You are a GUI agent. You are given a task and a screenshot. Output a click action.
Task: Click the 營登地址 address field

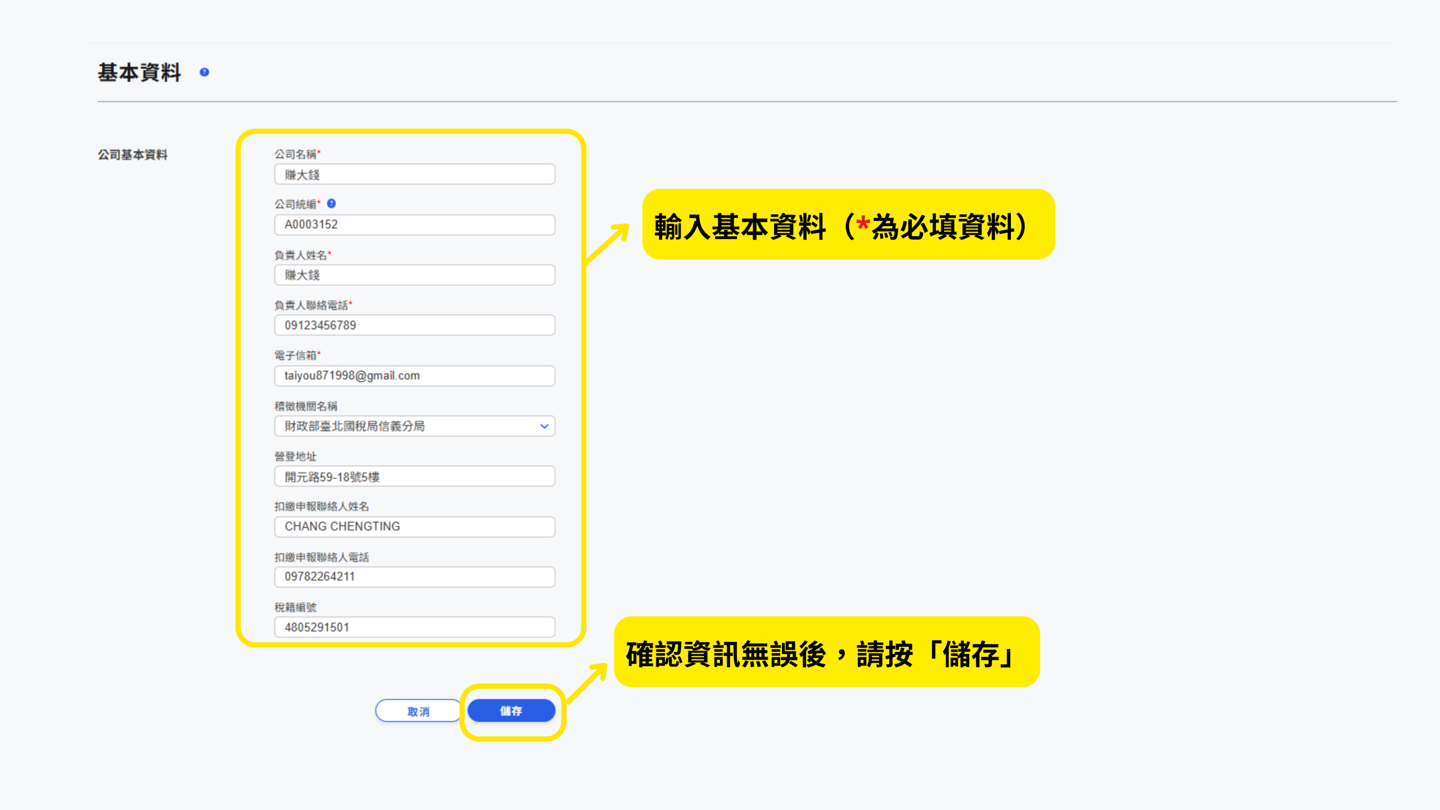tap(414, 476)
